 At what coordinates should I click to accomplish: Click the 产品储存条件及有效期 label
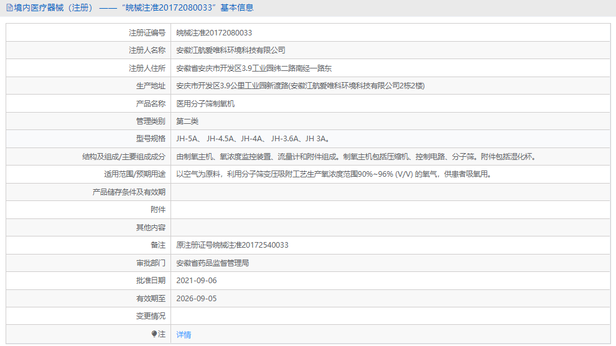129,192
